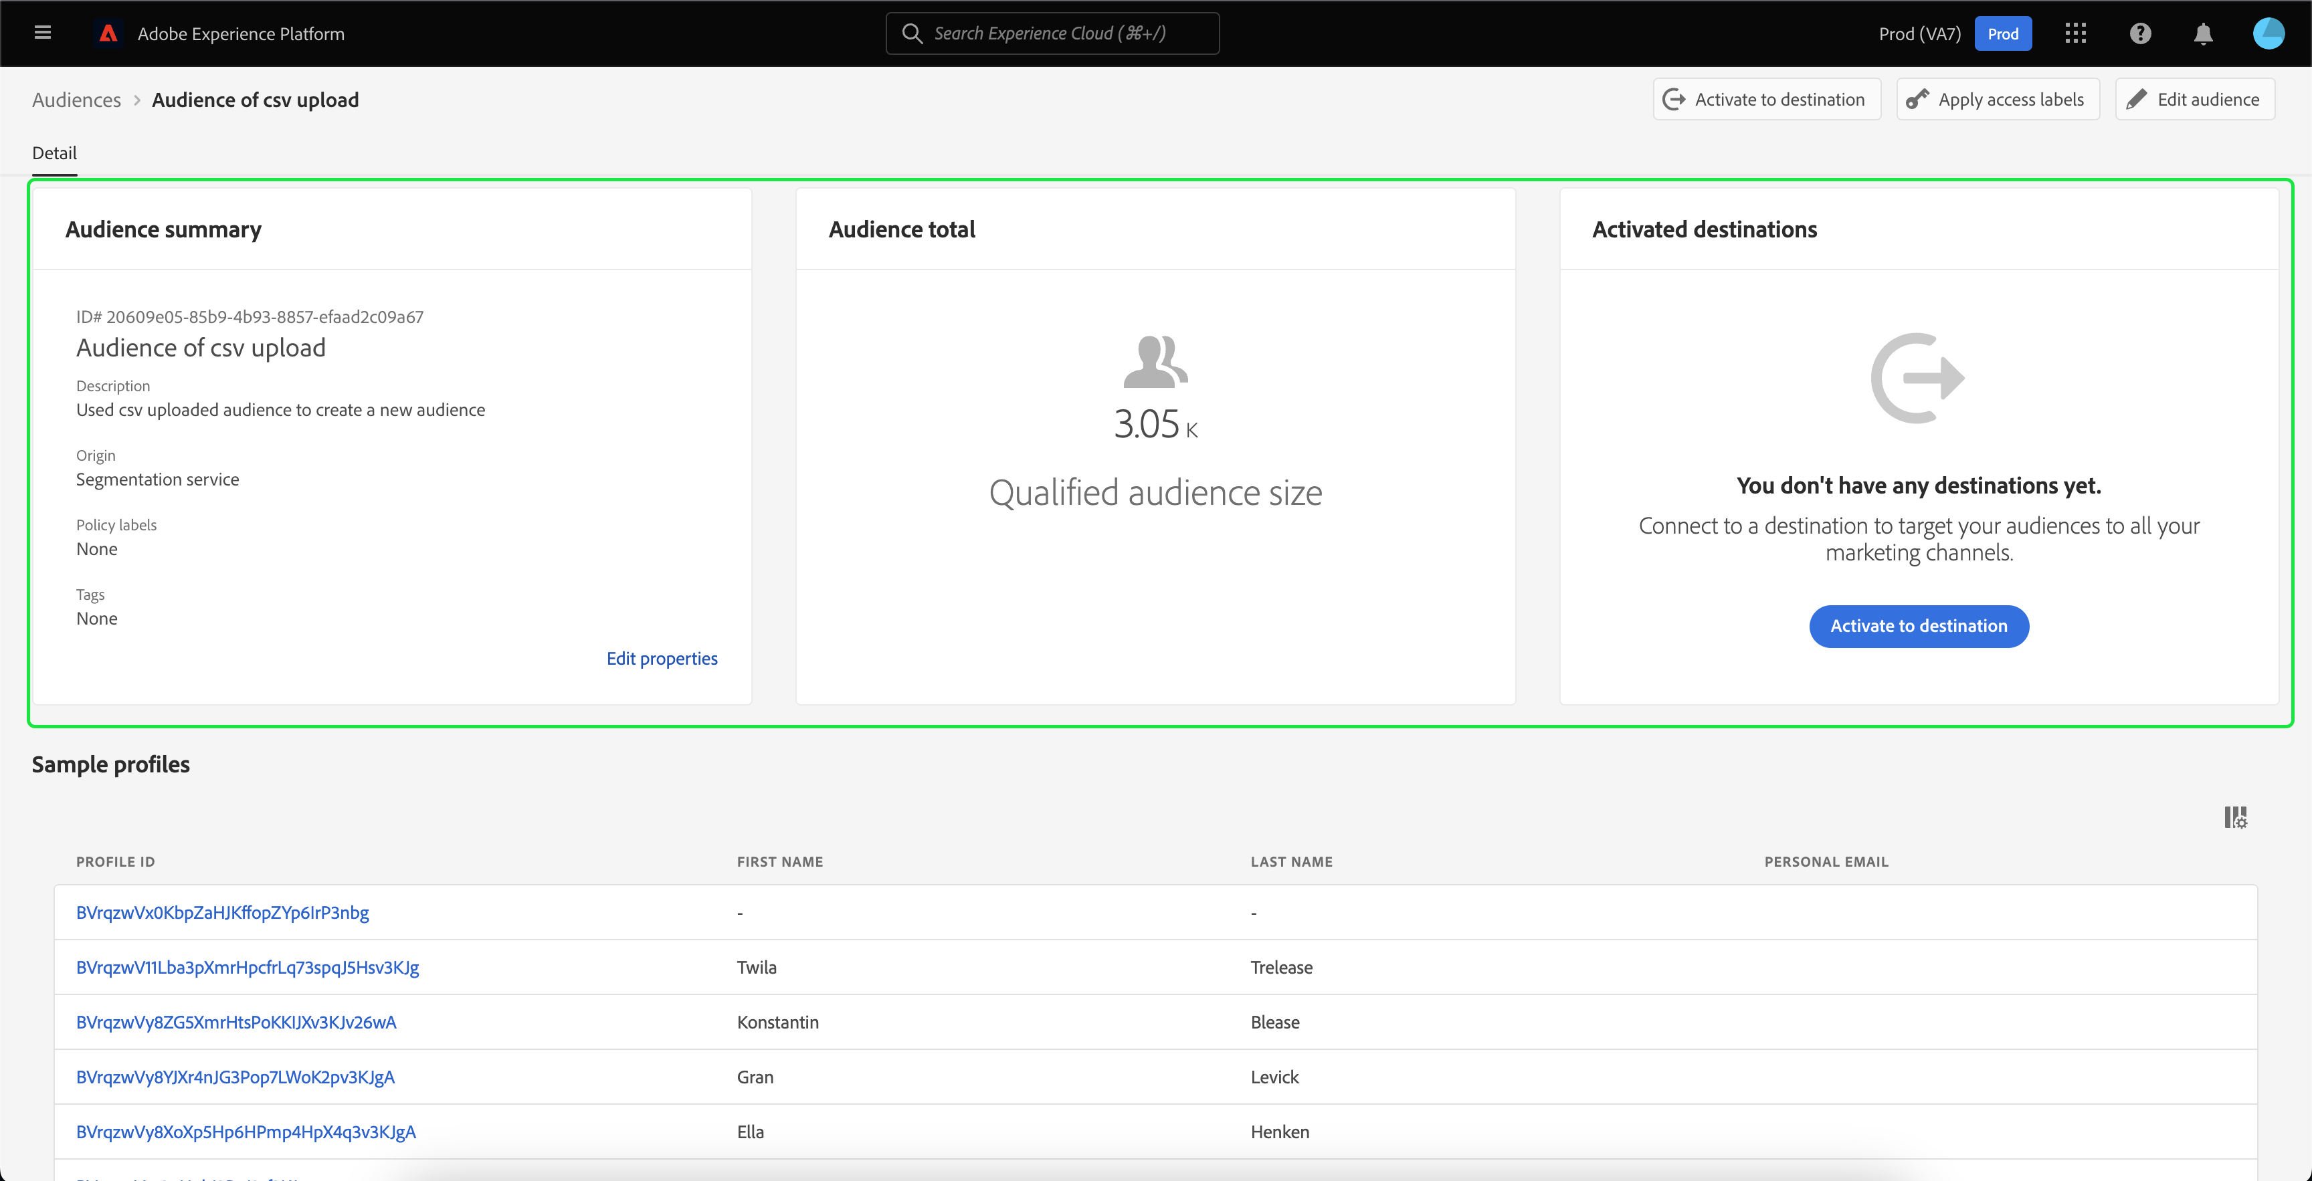Image resolution: width=2312 pixels, height=1181 pixels.
Task: Open Twila Trelease's profile ID link
Action: tap(247, 968)
